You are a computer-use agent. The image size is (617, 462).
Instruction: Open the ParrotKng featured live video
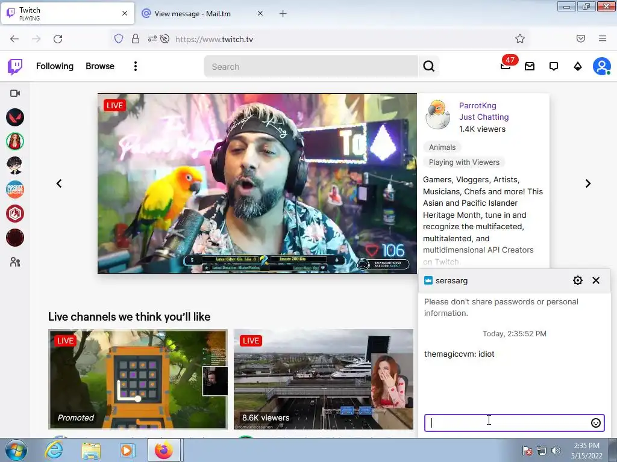tap(257, 183)
